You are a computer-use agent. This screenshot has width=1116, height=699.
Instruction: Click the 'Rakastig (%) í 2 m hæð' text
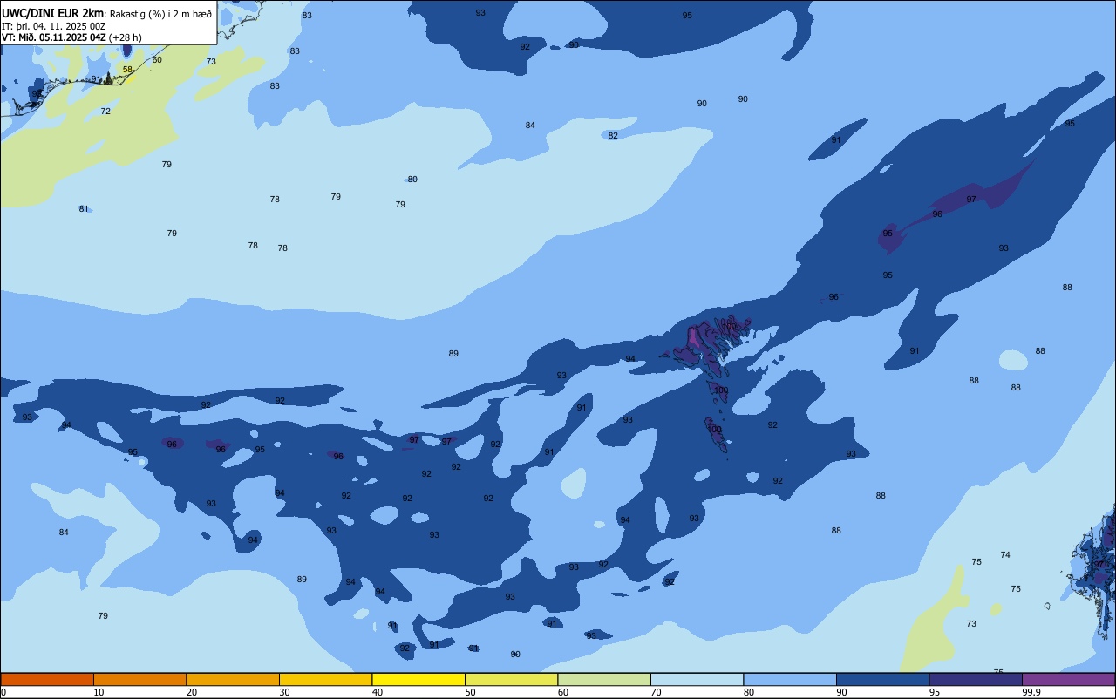(x=160, y=14)
